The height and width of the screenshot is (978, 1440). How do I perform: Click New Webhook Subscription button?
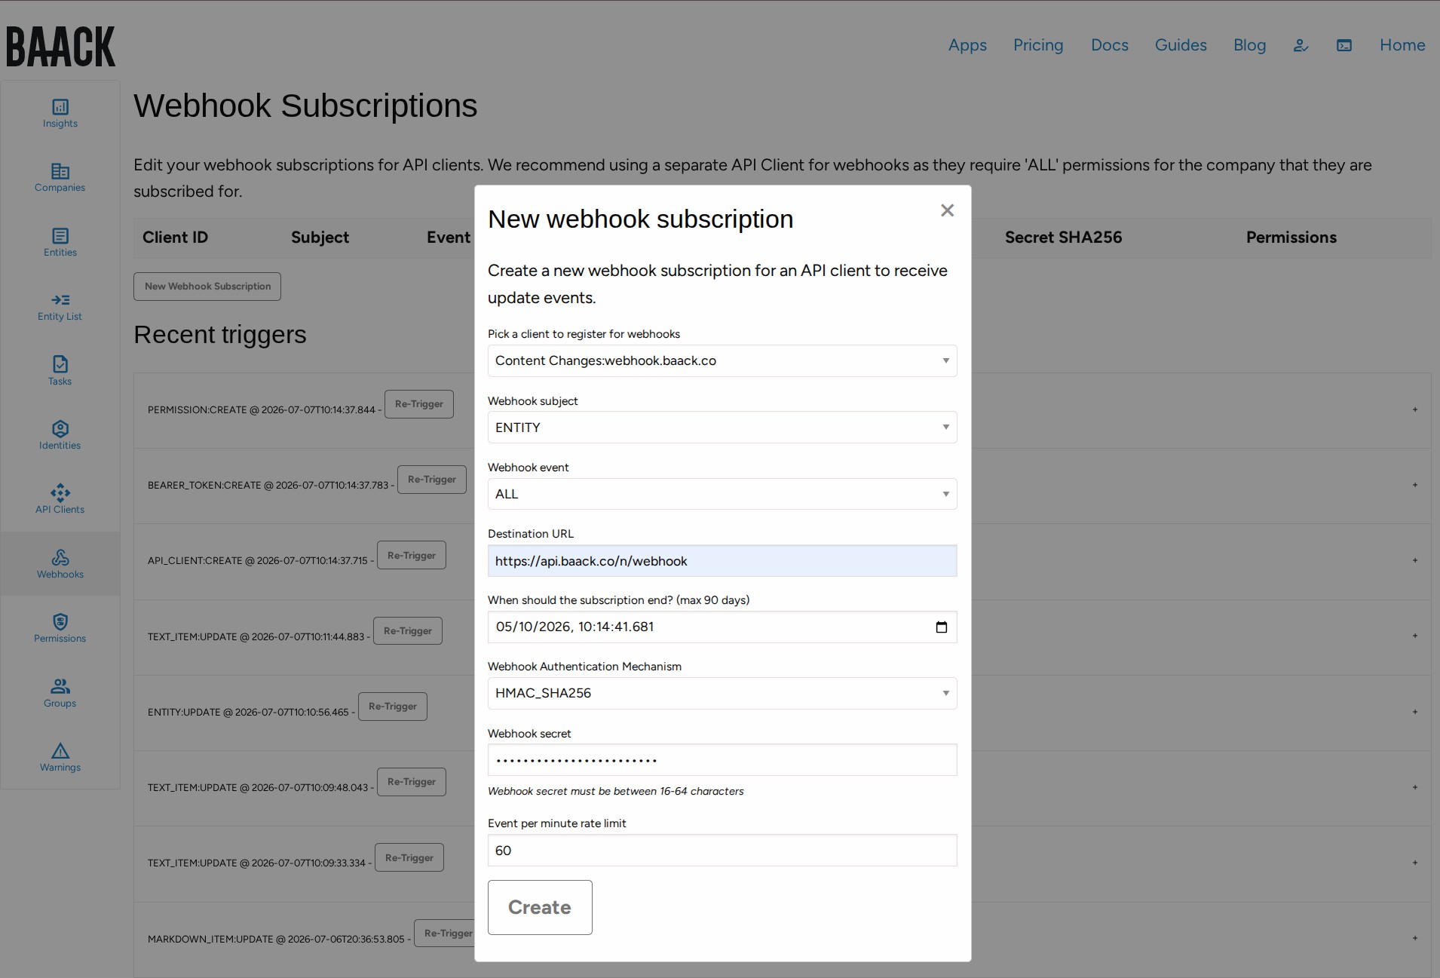click(x=207, y=287)
